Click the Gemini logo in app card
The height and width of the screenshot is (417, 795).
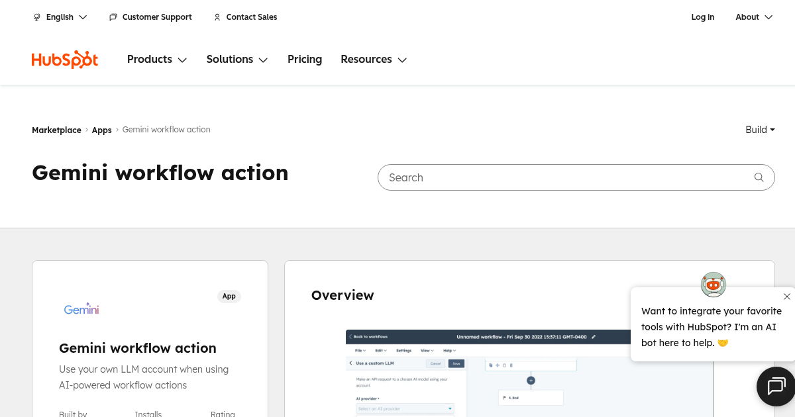81,308
